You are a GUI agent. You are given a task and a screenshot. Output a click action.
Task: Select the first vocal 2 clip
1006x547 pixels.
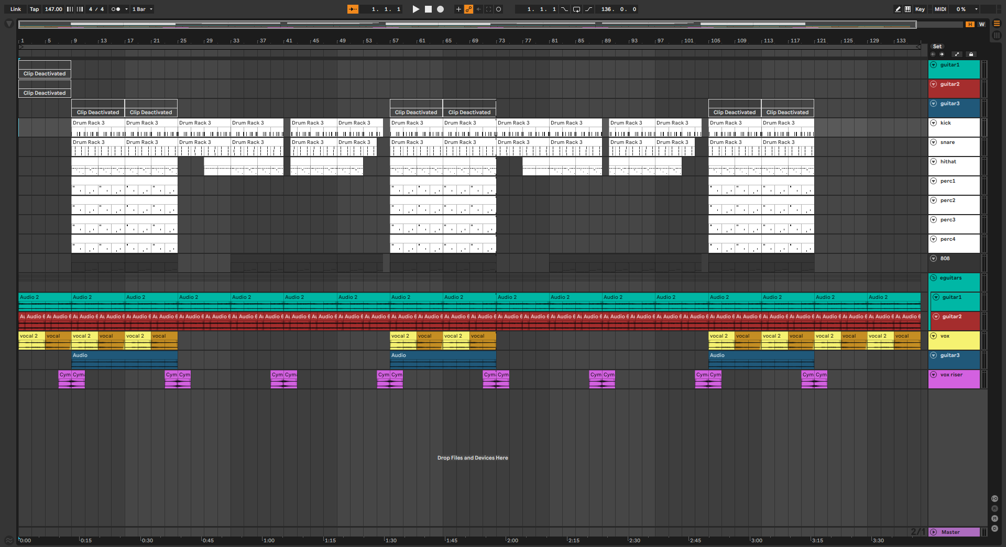point(31,340)
